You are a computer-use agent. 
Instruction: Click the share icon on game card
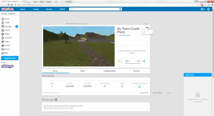point(144,61)
